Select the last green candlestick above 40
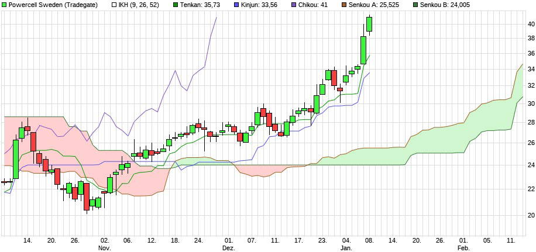The width and height of the screenshot is (536, 252). coord(369,24)
